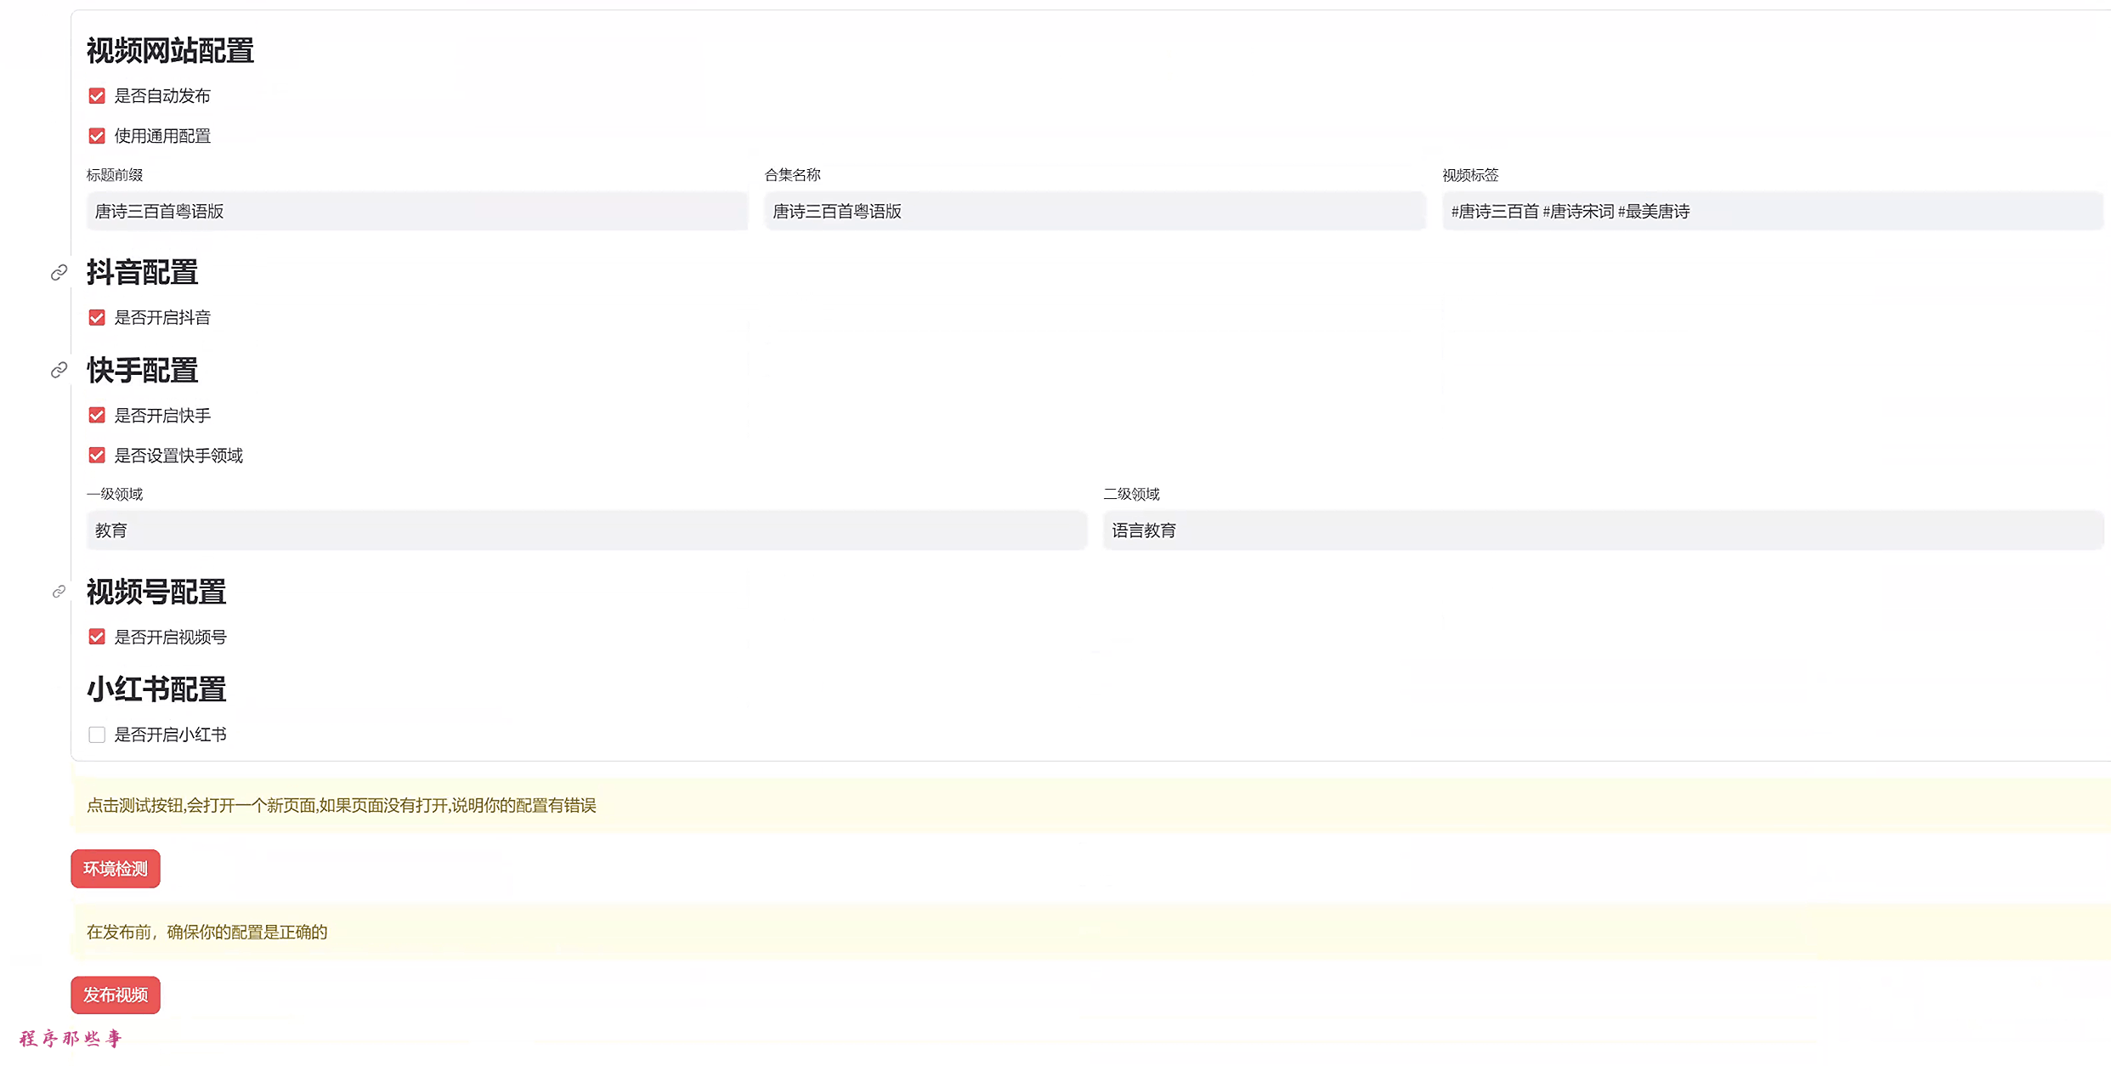
Task: Focus the 合集名称 text box
Action: pyautogui.click(x=1094, y=212)
